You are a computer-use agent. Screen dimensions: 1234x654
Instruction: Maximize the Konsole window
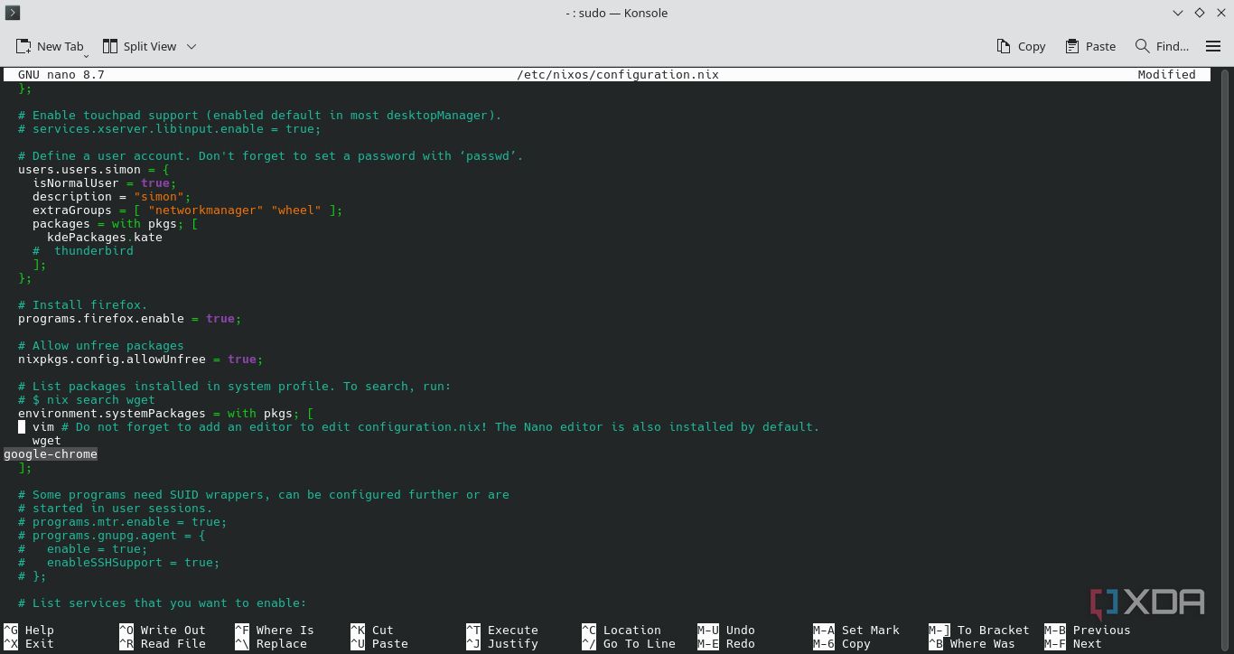1200,13
